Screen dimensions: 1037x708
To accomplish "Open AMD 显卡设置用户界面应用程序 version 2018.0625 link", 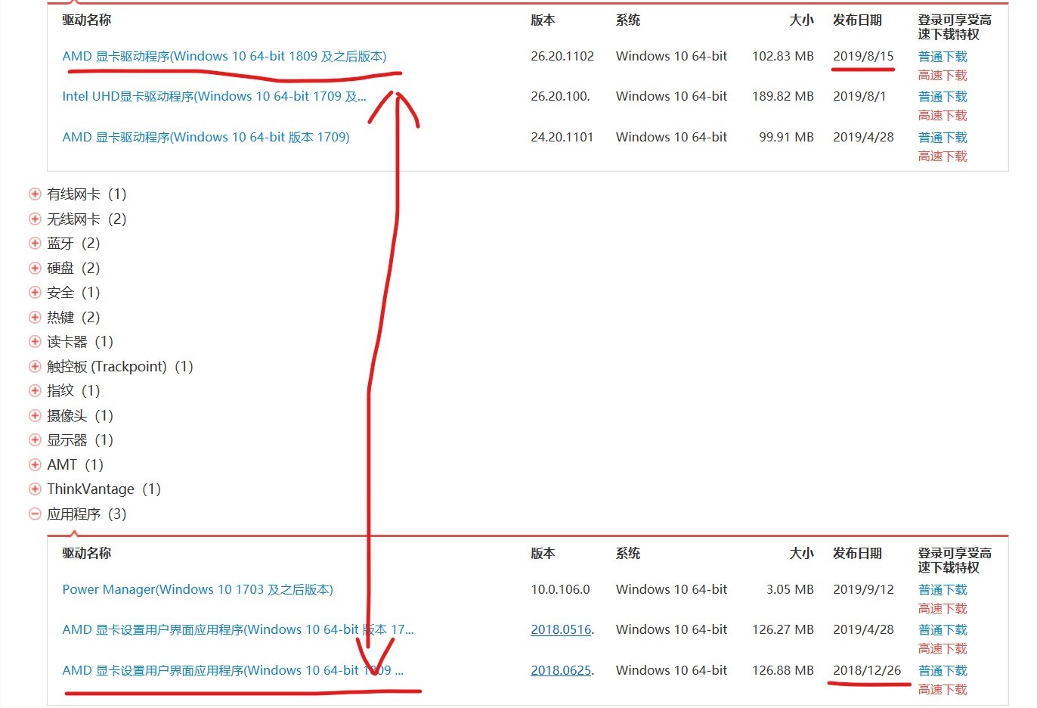I will (233, 670).
